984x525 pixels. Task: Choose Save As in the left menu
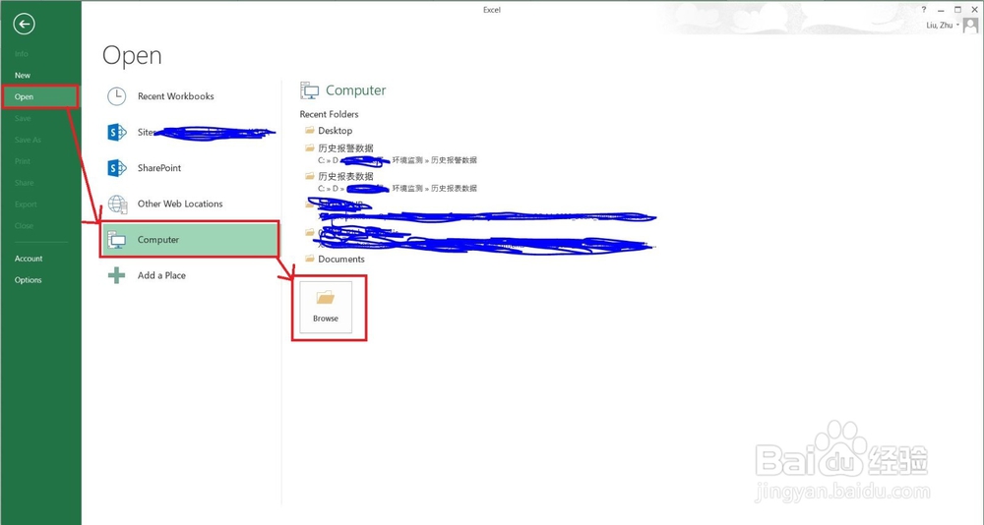pyautogui.click(x=28, y=140)
